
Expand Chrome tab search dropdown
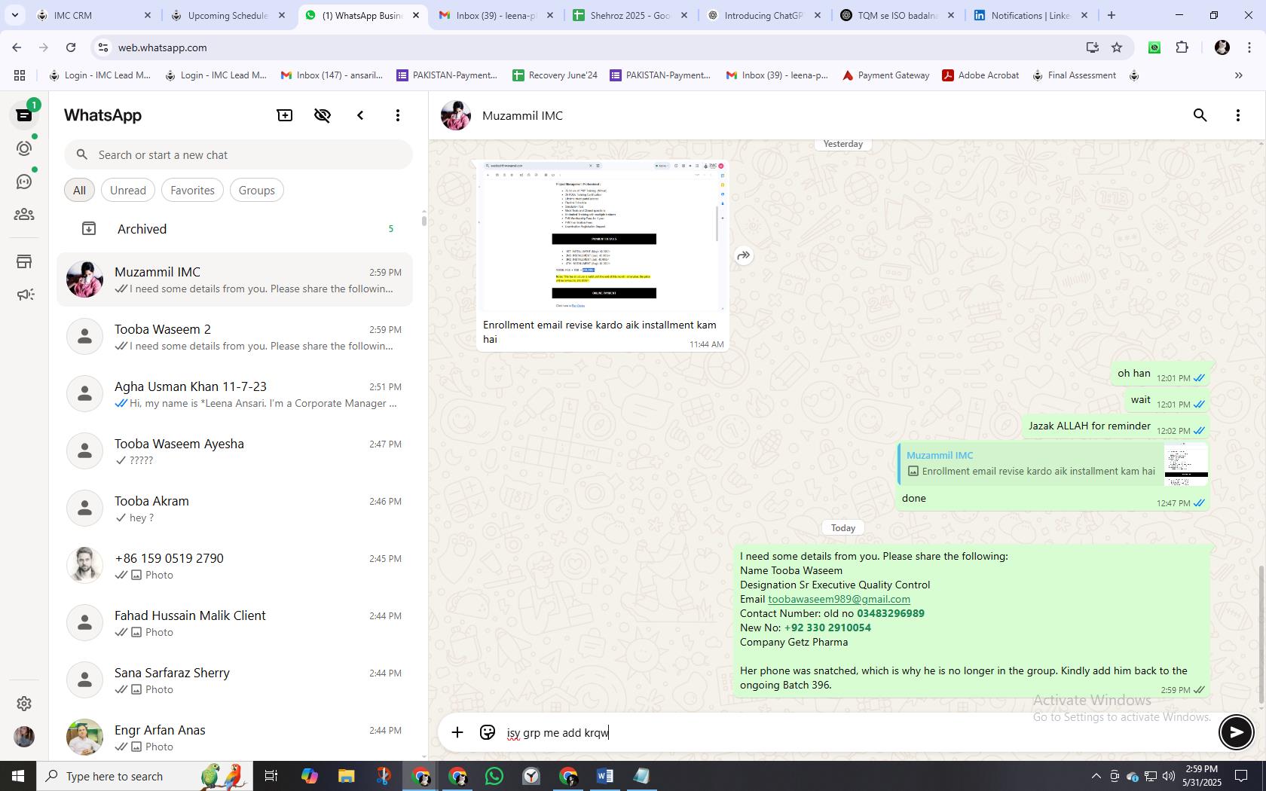point(15,15)
